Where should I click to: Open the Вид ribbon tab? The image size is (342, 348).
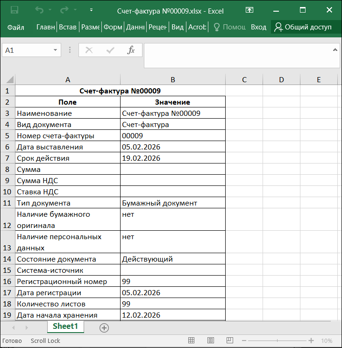tap(178, 27)
